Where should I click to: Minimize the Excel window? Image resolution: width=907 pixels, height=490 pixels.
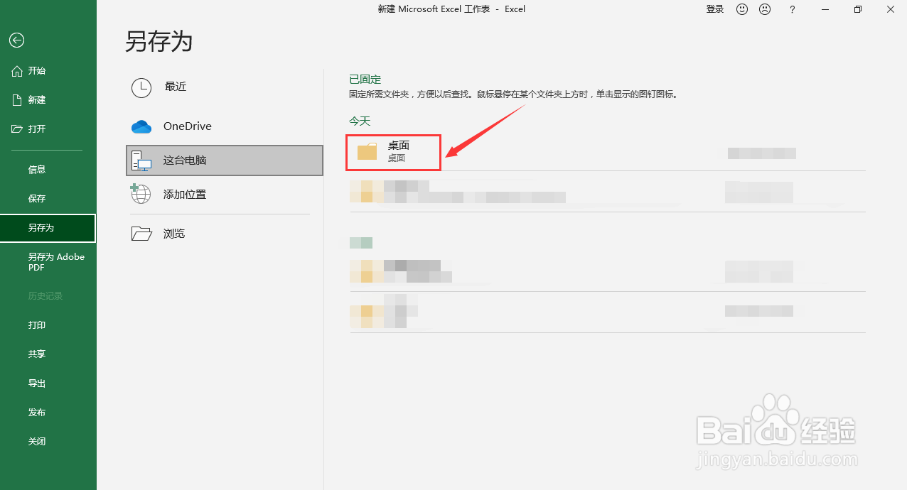coord(824,9)
